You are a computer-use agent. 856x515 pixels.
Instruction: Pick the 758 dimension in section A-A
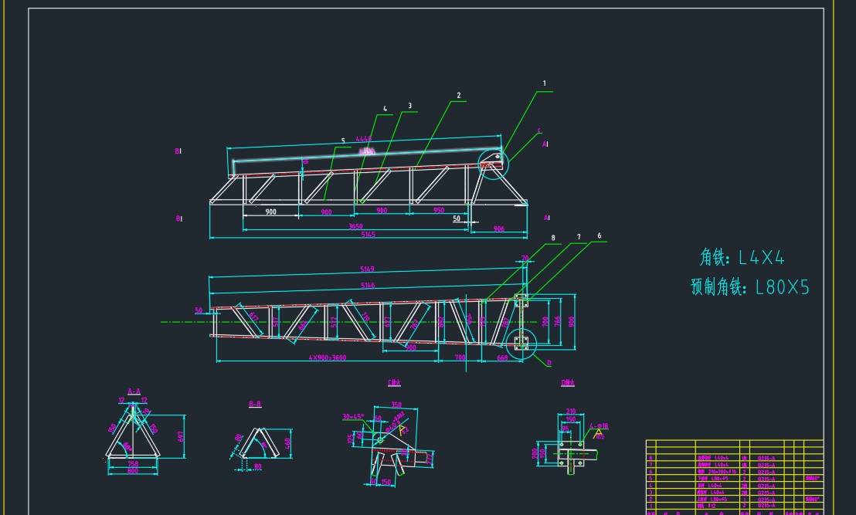pyautogui.click(x=133, y=464)
